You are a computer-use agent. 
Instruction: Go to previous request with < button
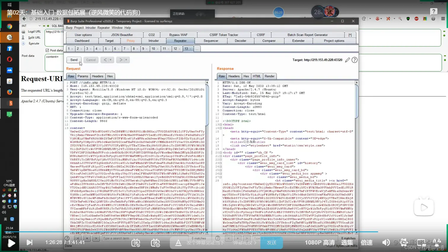(x=105, y=60)
